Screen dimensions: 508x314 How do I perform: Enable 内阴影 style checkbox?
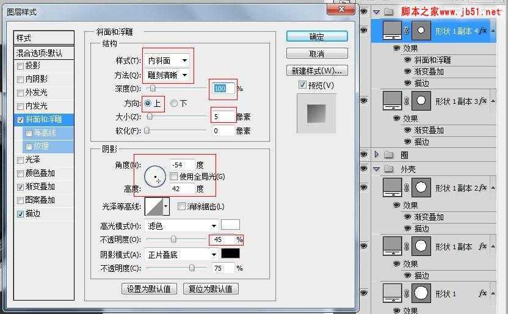tap(20, 79)
